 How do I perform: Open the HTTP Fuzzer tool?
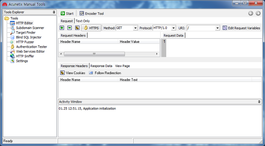tap(25, 42)
